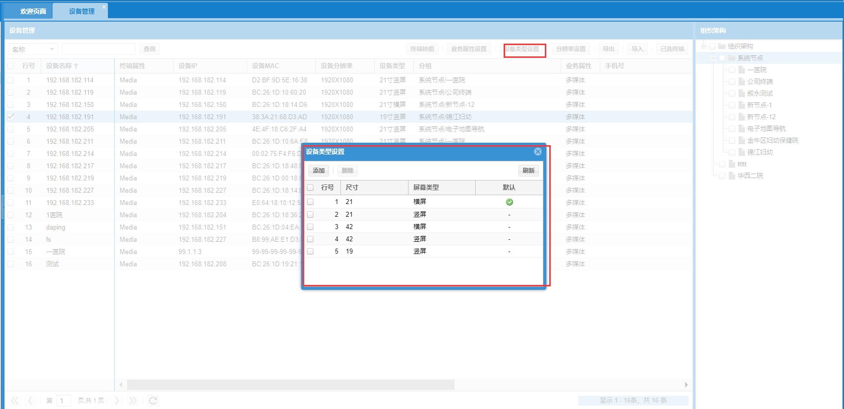Viewport: 844px width, 409px height.
Task: Click the folder icon of 系统节点 in tree
Action: 732,58
